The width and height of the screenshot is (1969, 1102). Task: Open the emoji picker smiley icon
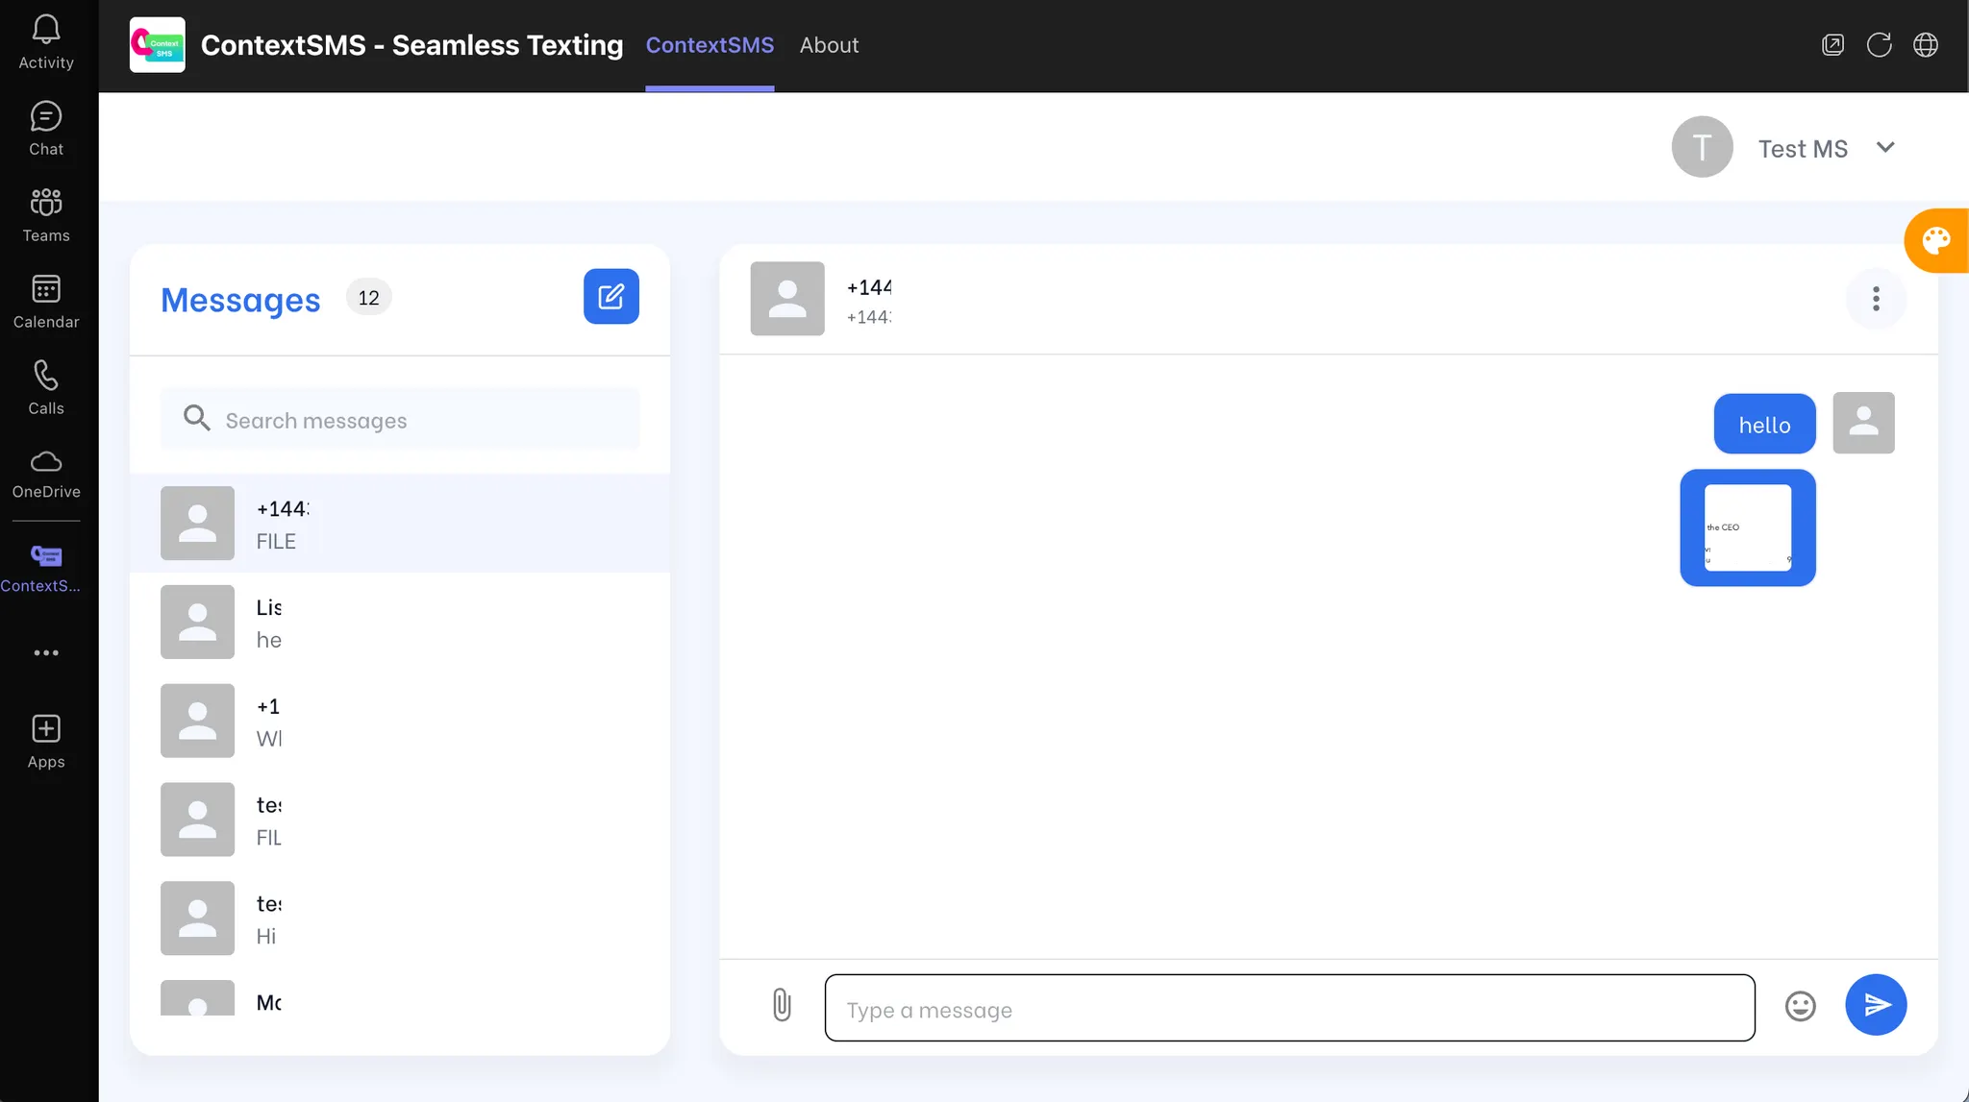coord(1800,1006)
